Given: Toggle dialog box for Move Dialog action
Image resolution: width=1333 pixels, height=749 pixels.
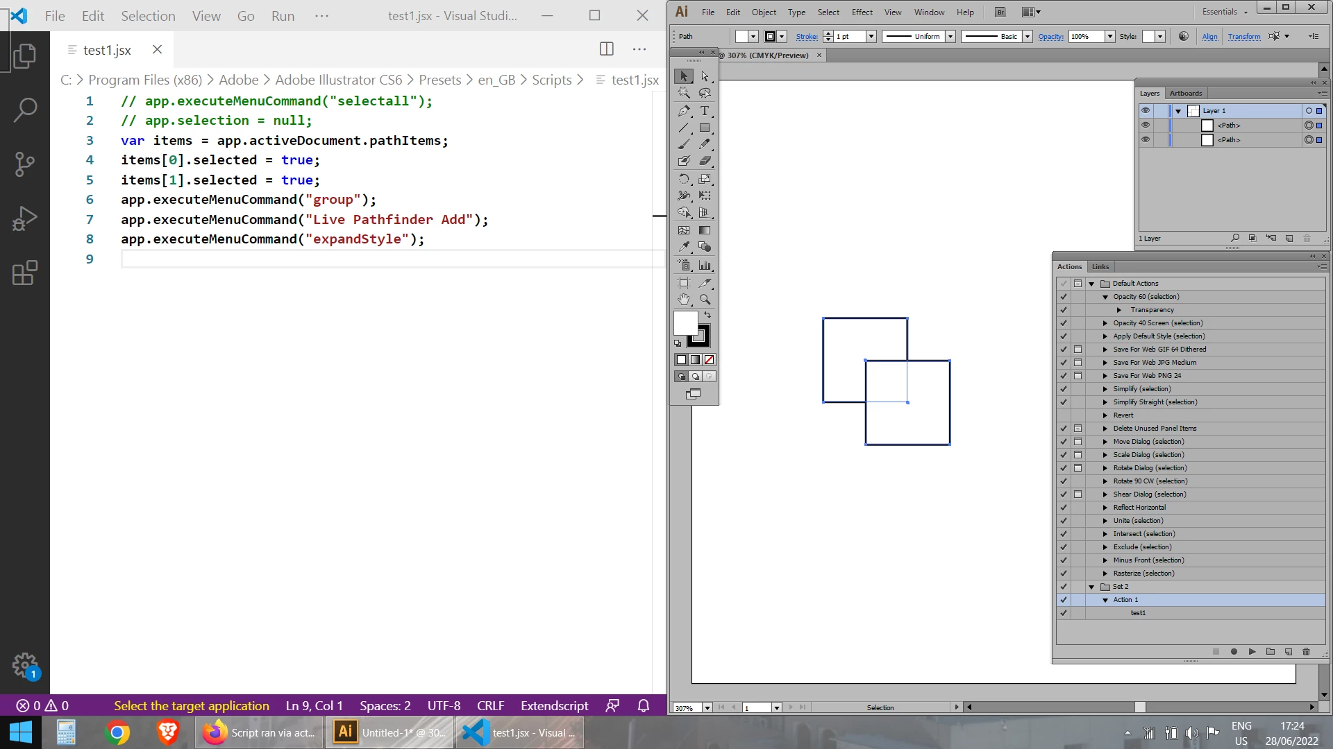Looking at the screenshot, I should click(x=1078, y=442).
